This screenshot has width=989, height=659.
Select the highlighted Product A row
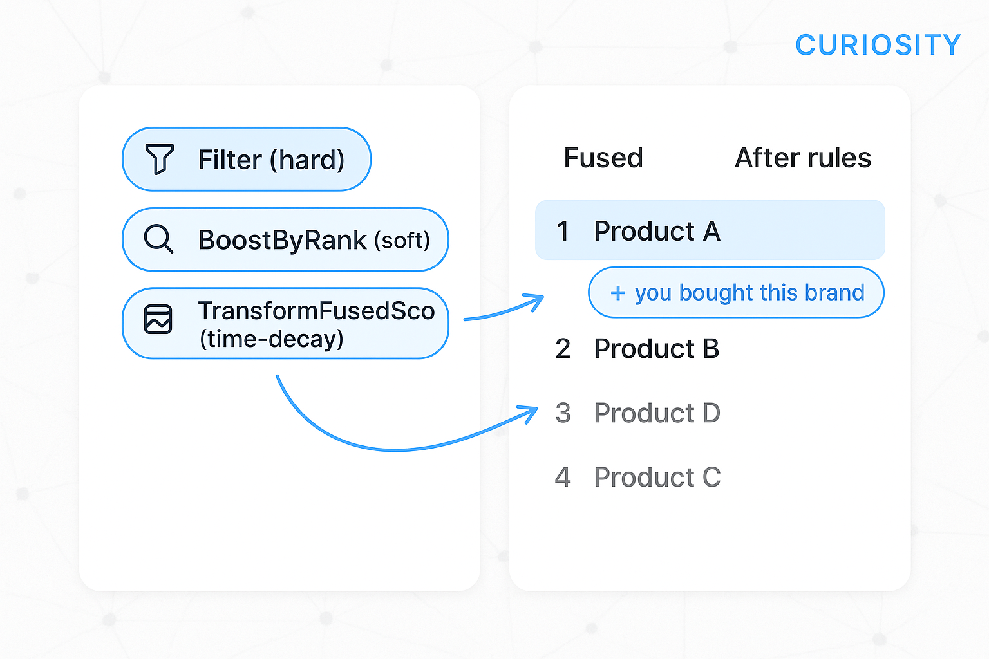[x=710, y=230]
